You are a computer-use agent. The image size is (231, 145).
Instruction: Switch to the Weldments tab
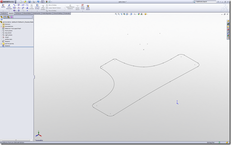click(x=36, y=13)
